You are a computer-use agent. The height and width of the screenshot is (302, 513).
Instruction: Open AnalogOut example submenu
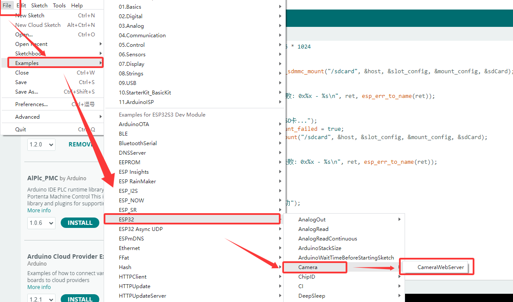point(344,219)
